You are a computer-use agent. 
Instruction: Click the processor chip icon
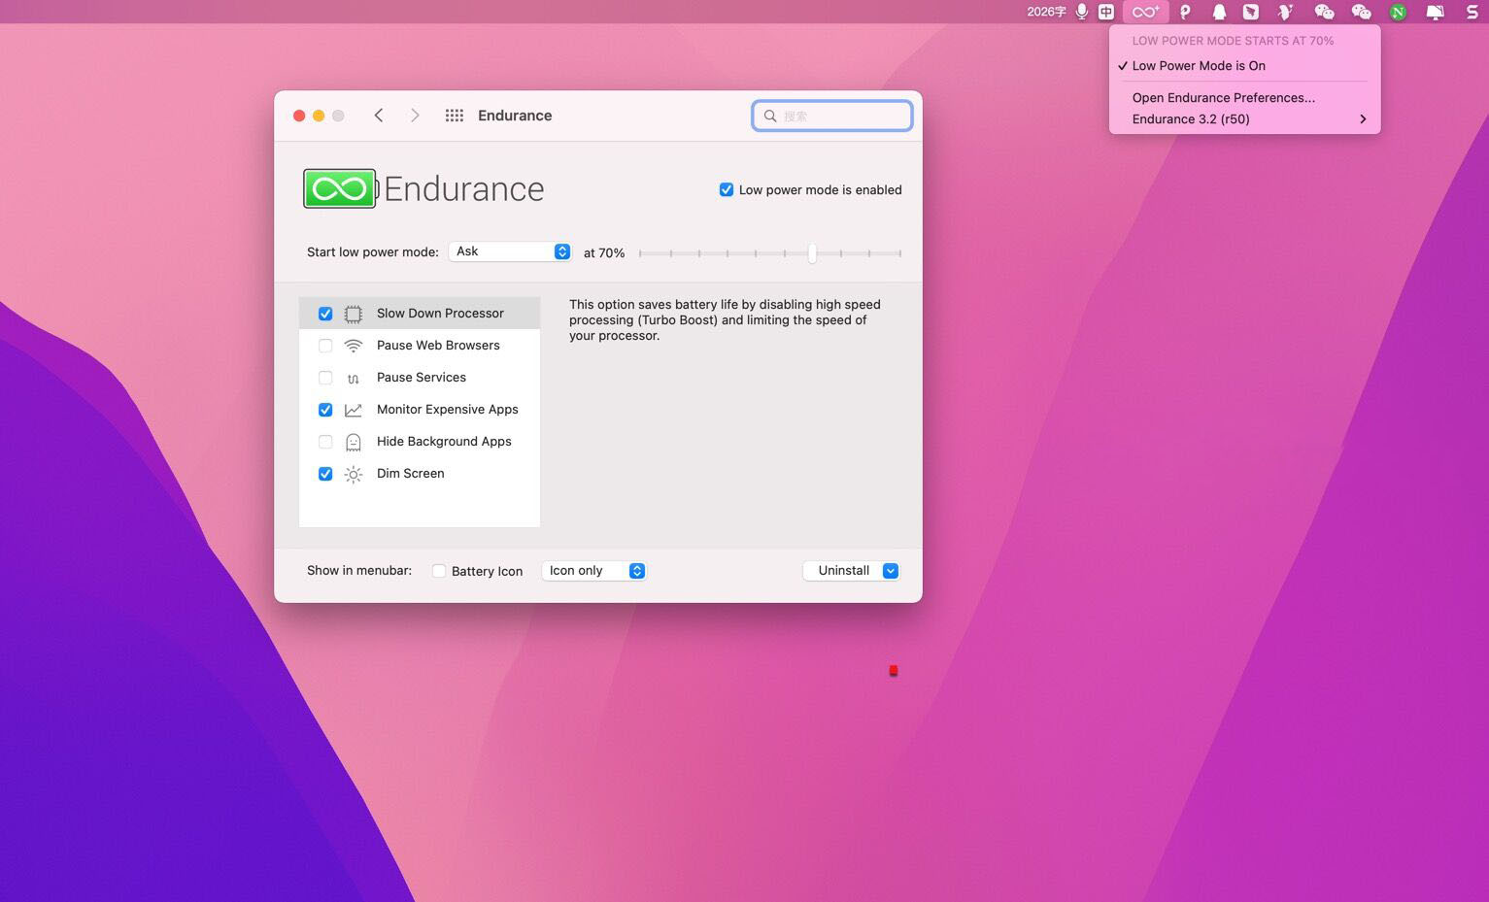pyautogui.click(x=354, y=314)
